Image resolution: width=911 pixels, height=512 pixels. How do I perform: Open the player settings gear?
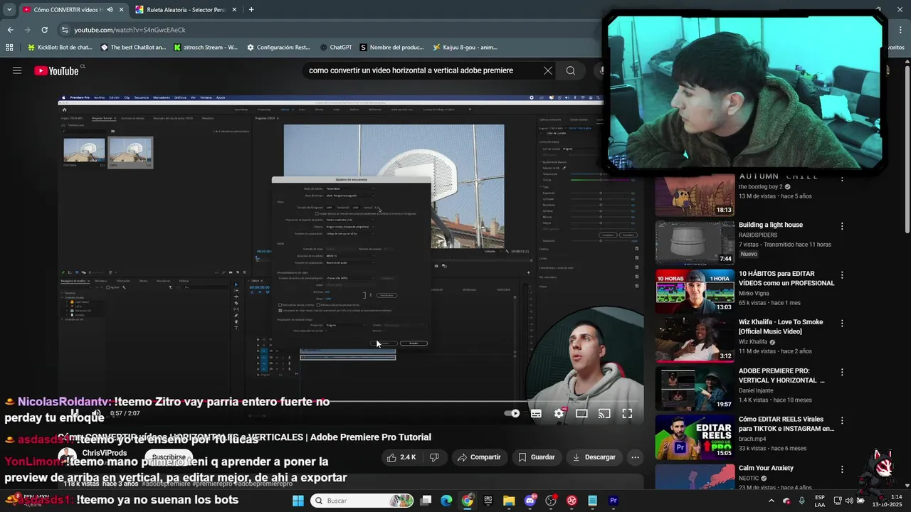[x=559, y=413]
